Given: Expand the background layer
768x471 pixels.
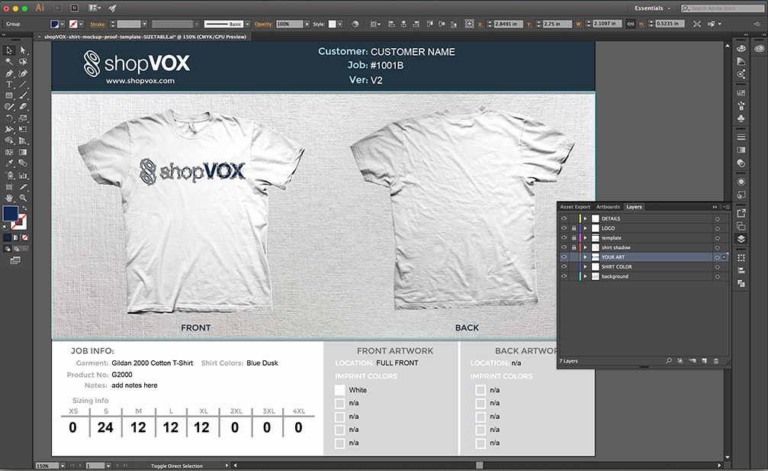Looking at the screenshot, I should 585,276.
